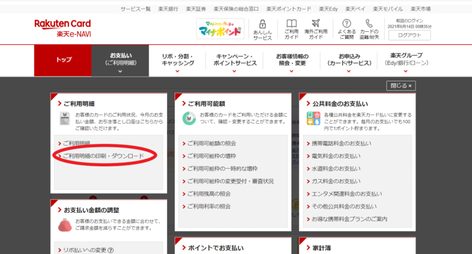The image size is (472, 254).
Task: Open the キャンペーン・ポイントサービス menu
Action: 235,60
